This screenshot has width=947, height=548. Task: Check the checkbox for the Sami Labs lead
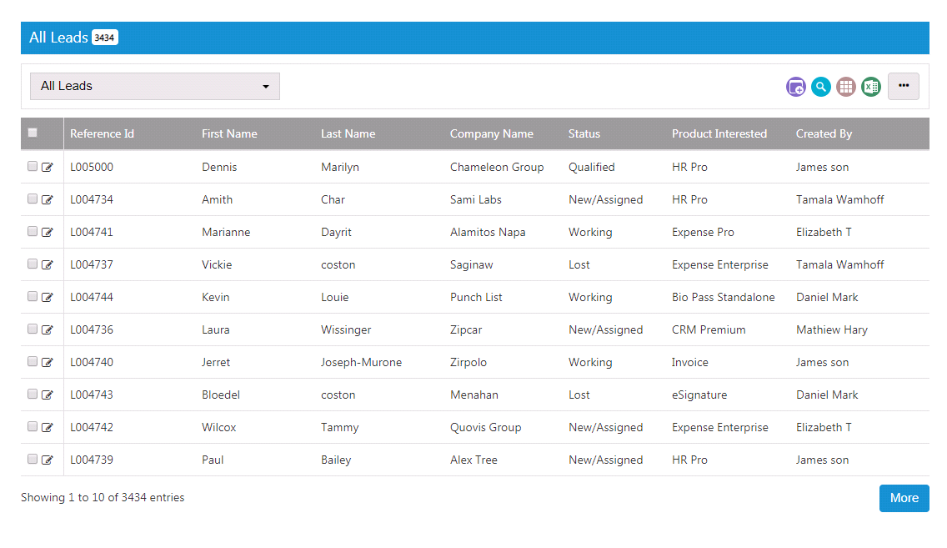32,199
